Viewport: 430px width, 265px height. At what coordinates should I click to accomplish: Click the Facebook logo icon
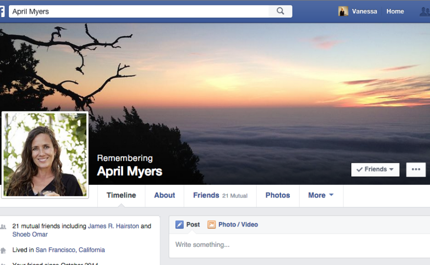tap(2, 11)
